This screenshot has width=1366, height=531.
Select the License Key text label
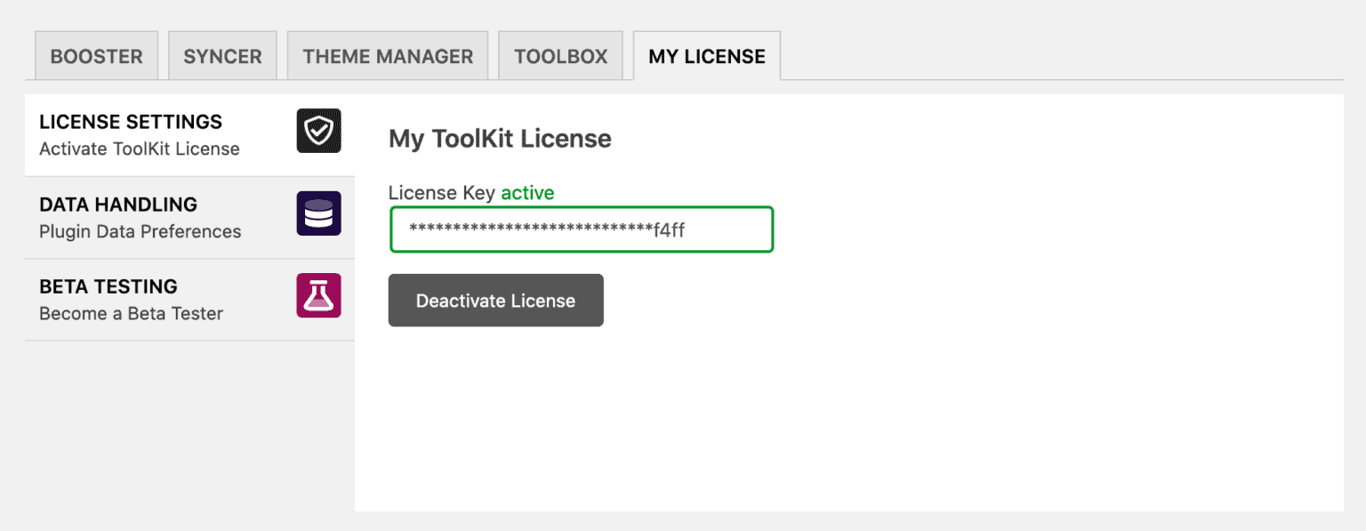442,192
